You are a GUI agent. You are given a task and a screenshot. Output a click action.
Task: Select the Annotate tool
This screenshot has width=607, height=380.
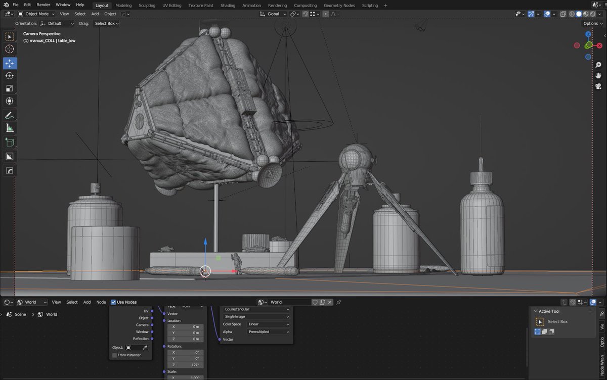tap(10, 116)
